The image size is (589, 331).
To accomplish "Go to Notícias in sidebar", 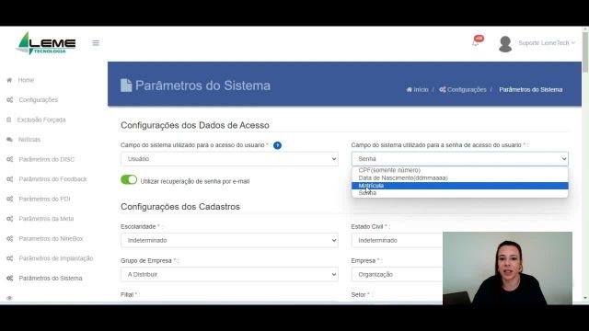I will pyautogui.click(x=29, y=140).
